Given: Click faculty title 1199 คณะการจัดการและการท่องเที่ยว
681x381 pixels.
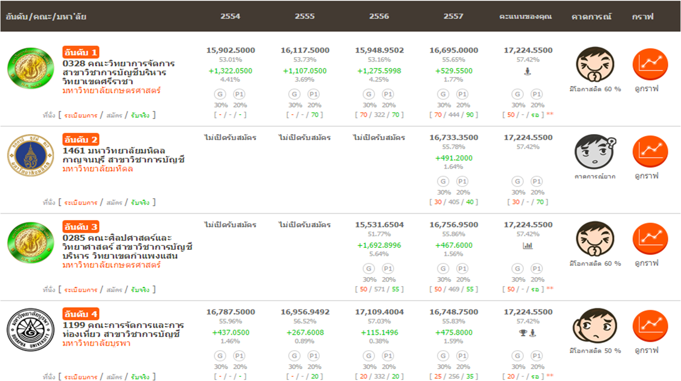Looking at the screenshot, I should (123, 330).
